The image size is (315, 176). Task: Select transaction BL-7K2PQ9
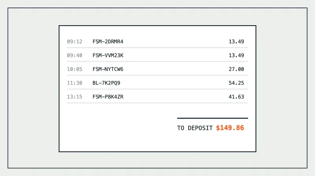[x=106, y=83]
